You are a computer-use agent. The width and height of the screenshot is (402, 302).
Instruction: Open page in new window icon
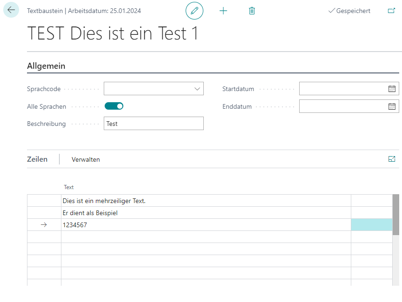(x=391, y=11)
